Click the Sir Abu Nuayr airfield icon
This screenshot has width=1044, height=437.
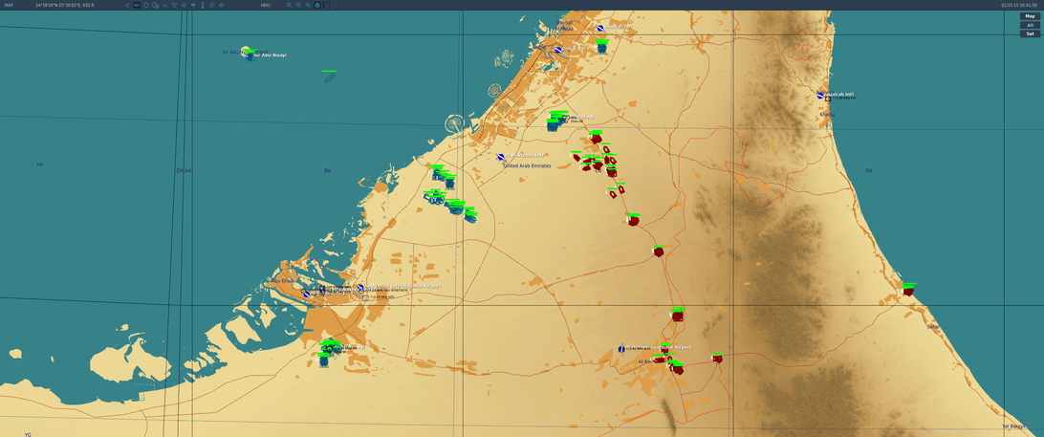pyautogui.click(x=246, y=52)
